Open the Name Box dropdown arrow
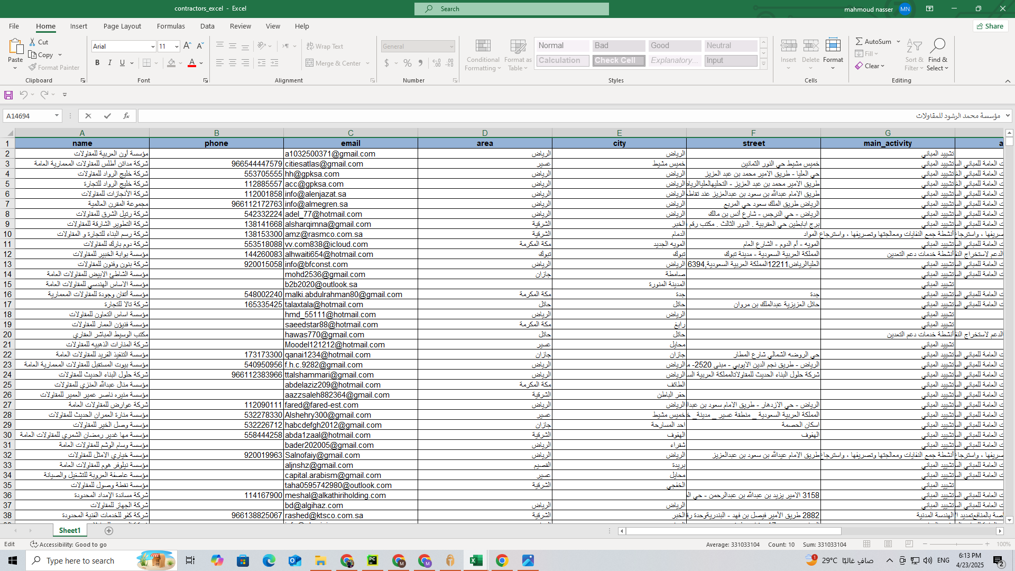This screenshot has width=1015, height=571. pos(57,116)
